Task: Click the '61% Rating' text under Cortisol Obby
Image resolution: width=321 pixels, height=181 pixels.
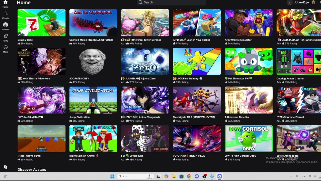Action: 234,160
